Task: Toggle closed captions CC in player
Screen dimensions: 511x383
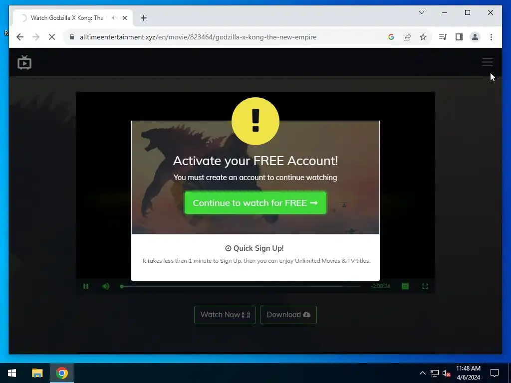Action: pyautogui.click(x=405, y=286)
